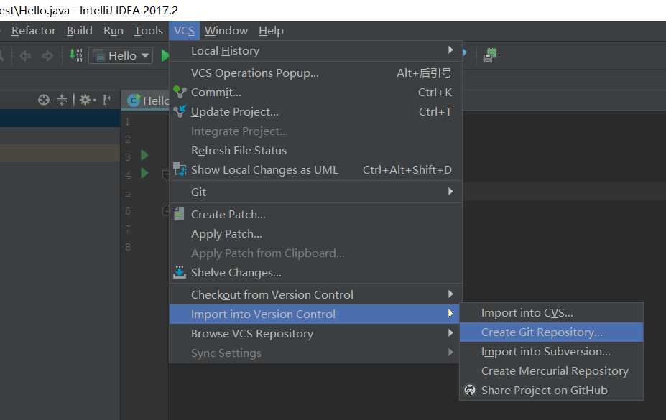Screen dimensions: 666x420
Task: Hide the Project tool window panel
Action: pyautogui.click(x=108, y=100)
